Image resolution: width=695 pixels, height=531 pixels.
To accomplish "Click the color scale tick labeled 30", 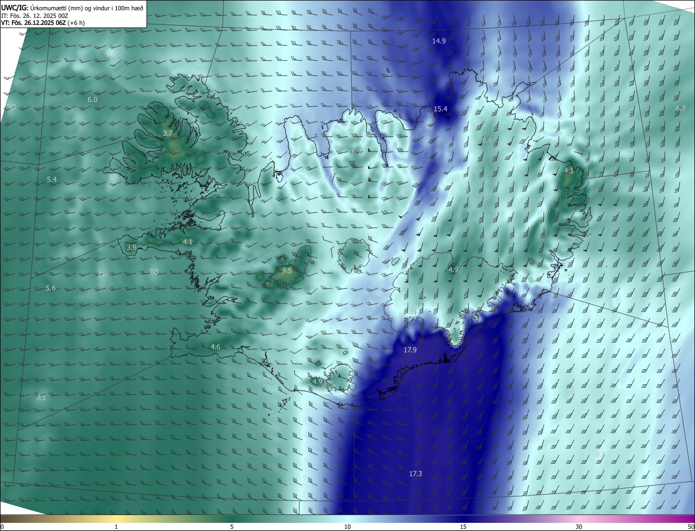I will [579, 527].
